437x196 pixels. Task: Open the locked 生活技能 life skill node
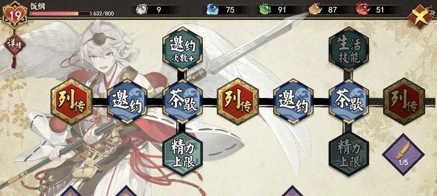coord(349,49)
